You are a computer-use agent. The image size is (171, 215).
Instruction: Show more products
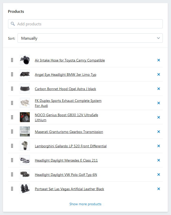pos(85,204)
